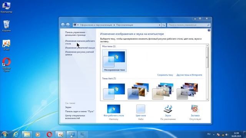246x138 pixels.
Task: Open the 'Экран' link under See also
Action: click(68, 107)
